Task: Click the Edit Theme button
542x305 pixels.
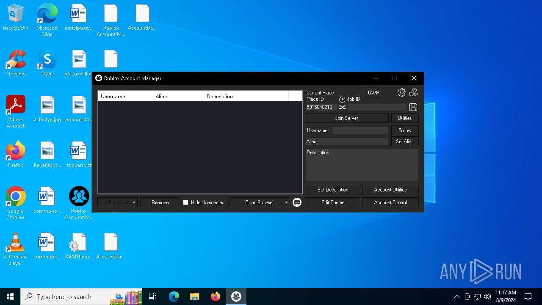Action: (333, 202)
